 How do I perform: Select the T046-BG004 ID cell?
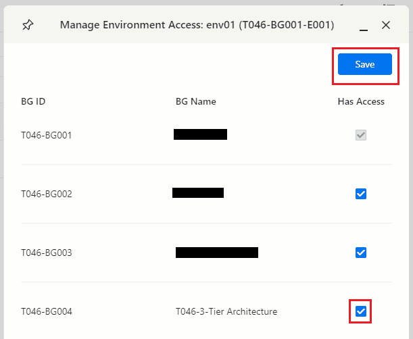[x=47, y=312]
